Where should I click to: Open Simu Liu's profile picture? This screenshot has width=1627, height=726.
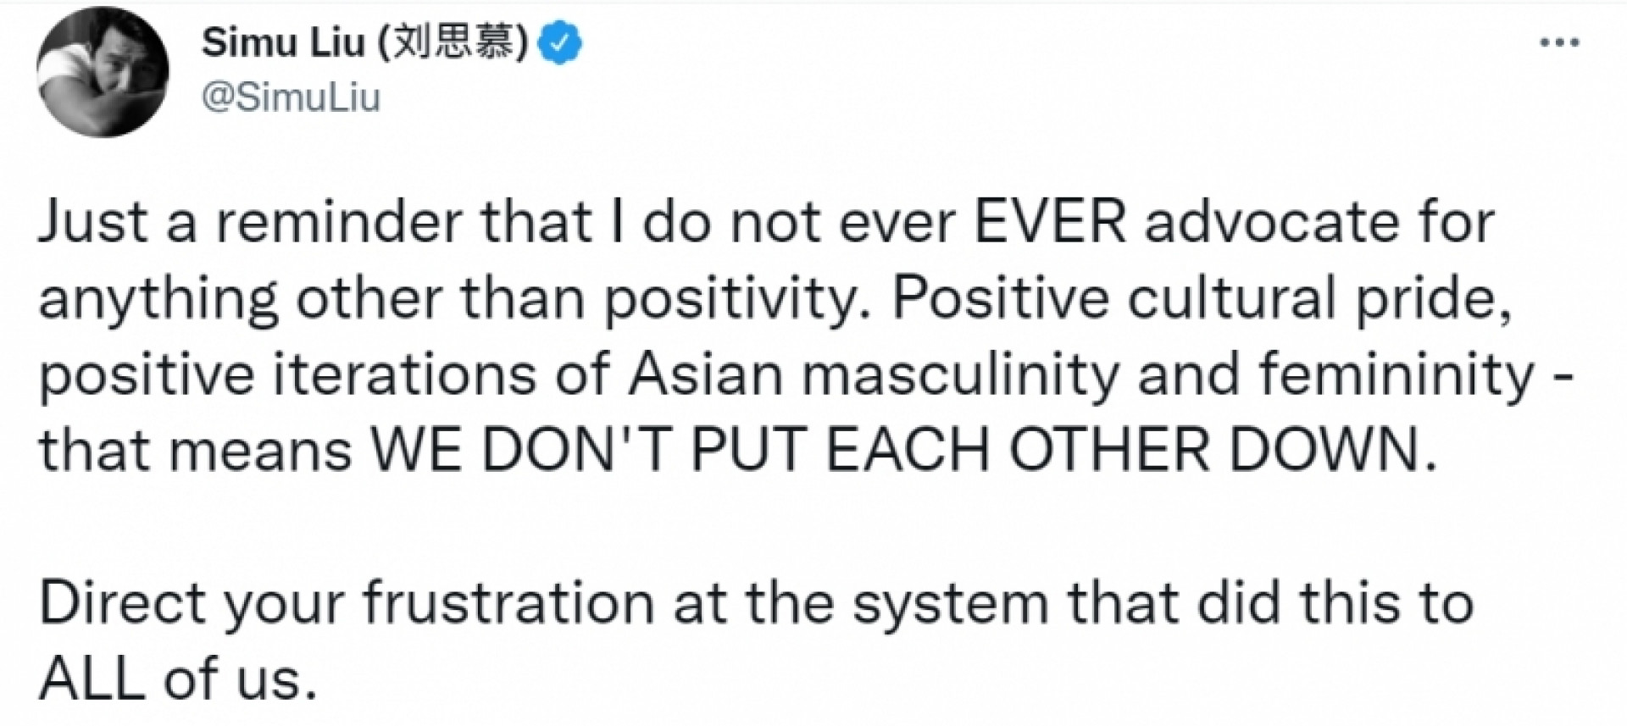point(103,77)
